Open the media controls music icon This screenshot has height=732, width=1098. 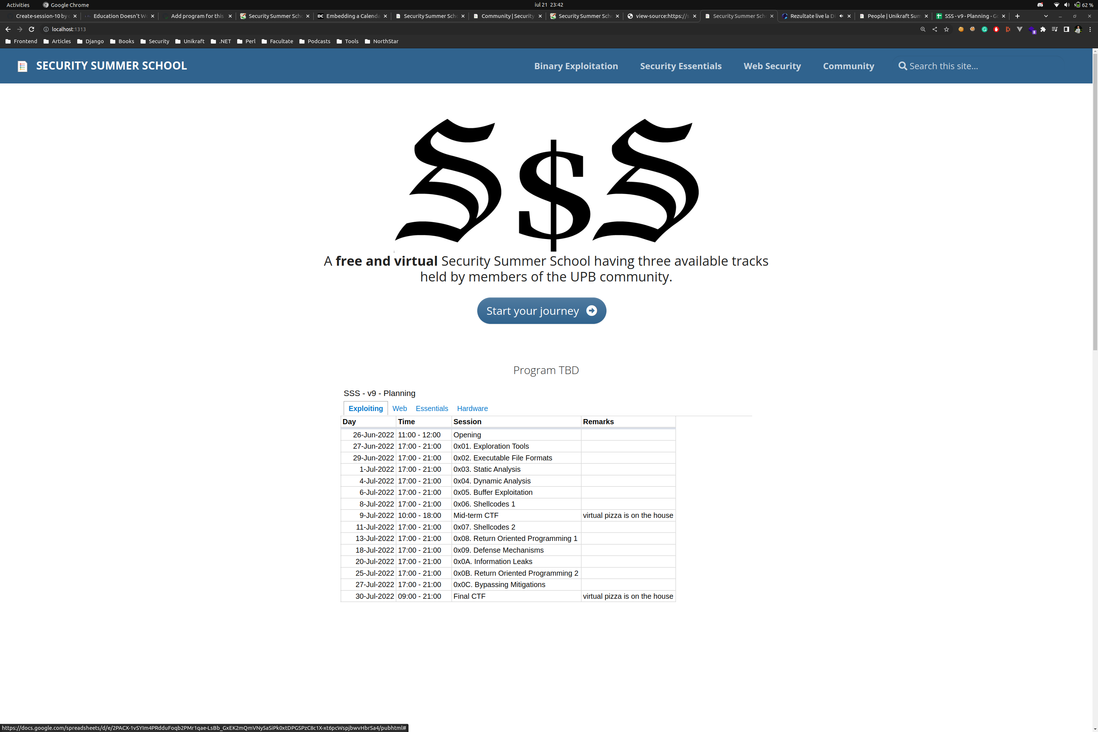1054,29
